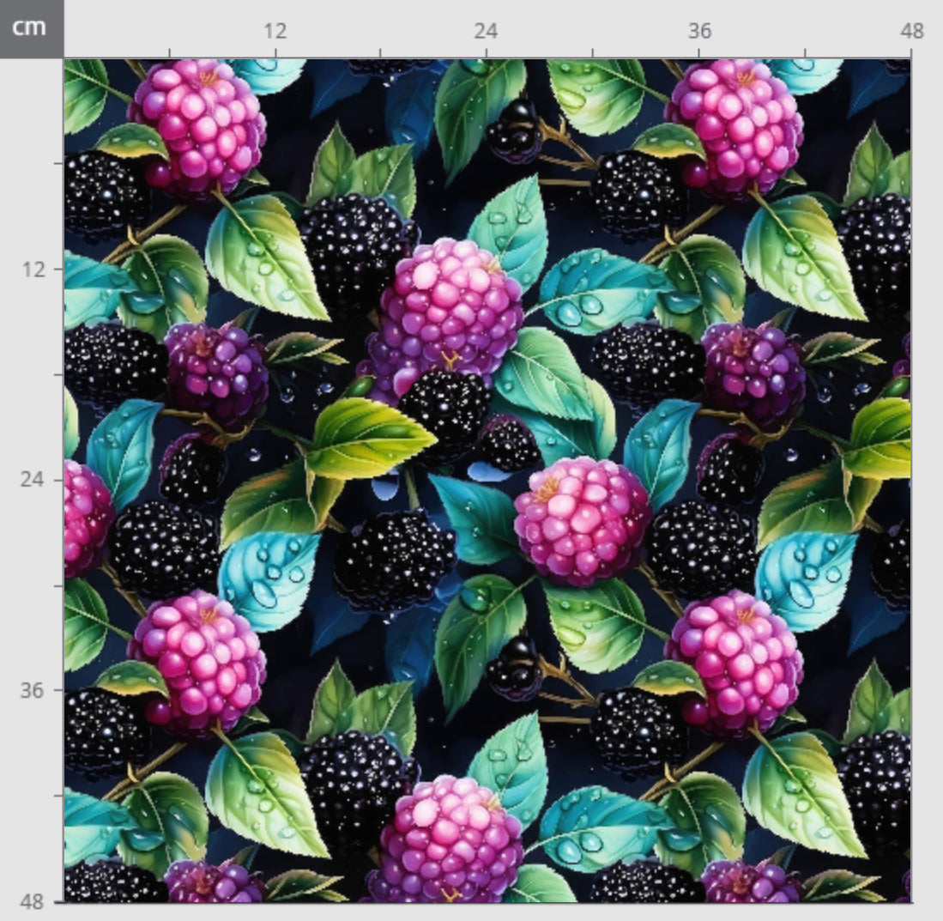
Task: Click the 12 mark on the left ruler
Action: [x=34, y=269]
